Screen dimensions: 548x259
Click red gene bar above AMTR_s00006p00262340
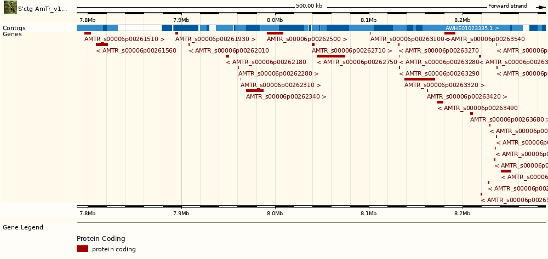[255, 90]
